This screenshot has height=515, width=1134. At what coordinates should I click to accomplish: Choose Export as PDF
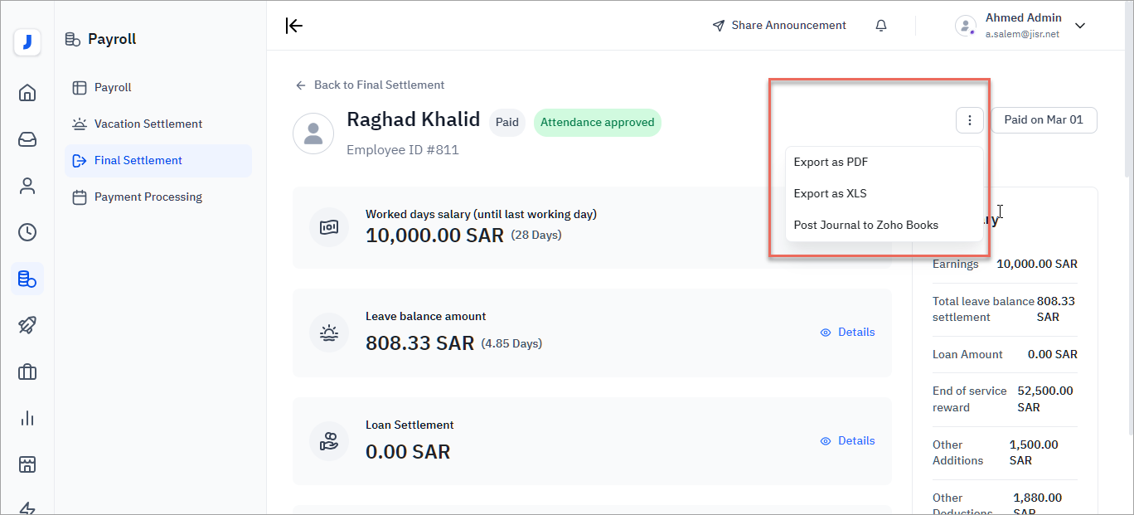click(x=831, y=162)
